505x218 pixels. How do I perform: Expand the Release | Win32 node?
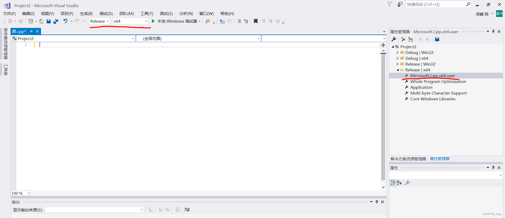397,64
